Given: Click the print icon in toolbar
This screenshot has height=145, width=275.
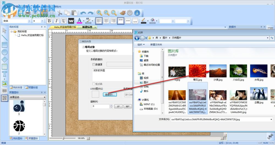Looking at the screenshot, I should (x=28, y=13).
